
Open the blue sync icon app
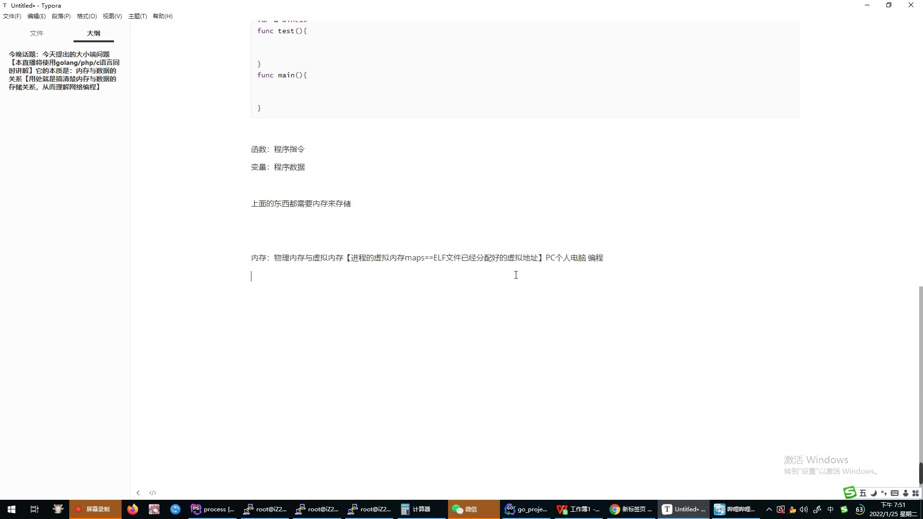[x=175, y=509]
